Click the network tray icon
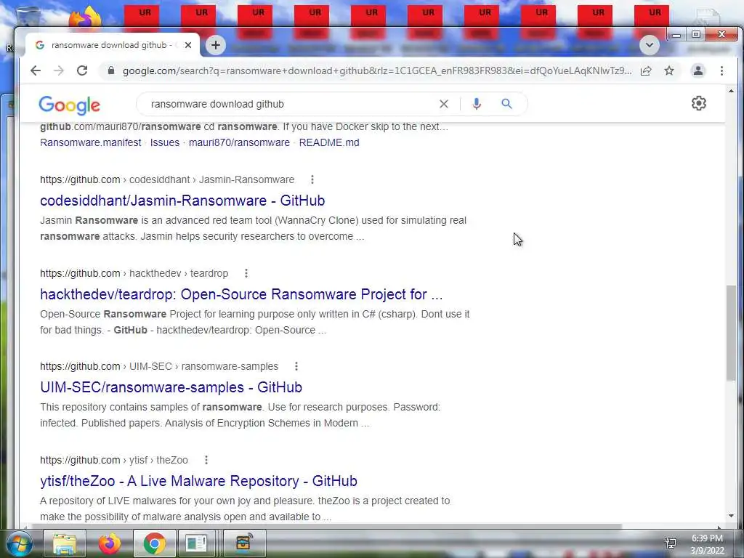 coord(671,543)
